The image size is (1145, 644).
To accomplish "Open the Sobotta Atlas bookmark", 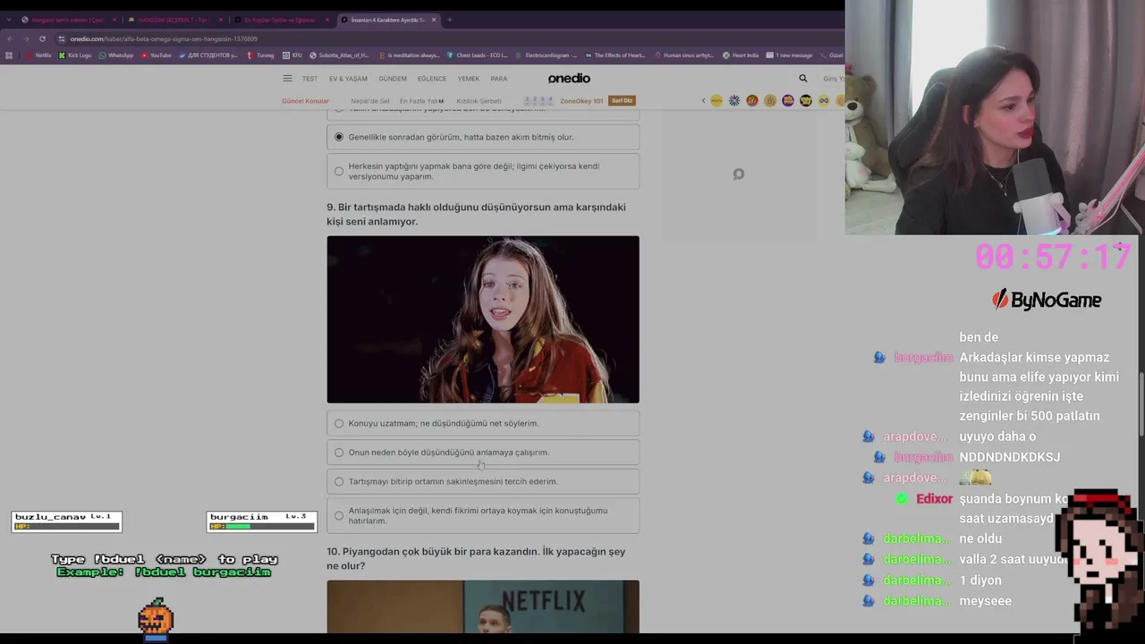I will click(x=339, y=55).
